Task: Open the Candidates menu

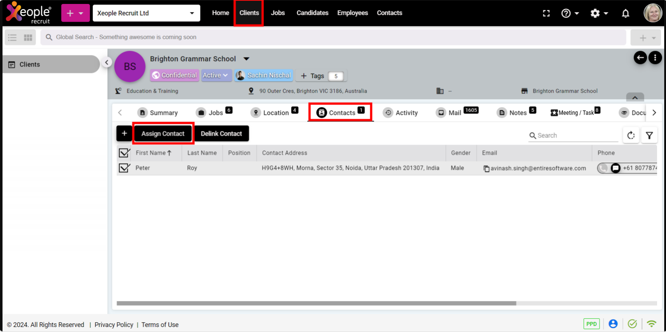Action: [x=313, y=13]
